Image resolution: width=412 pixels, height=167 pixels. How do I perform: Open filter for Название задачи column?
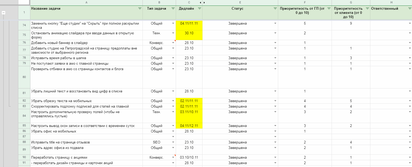click(140, 9)
